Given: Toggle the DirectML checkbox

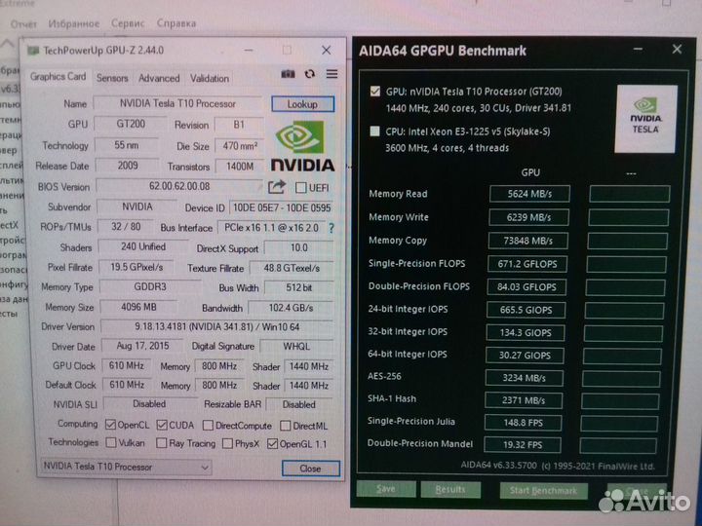Looking at the screenshot, I should pos(285,426).
